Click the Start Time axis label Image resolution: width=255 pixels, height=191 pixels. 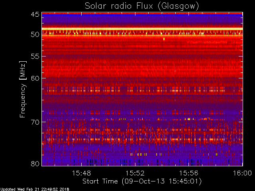coord(142,181)
